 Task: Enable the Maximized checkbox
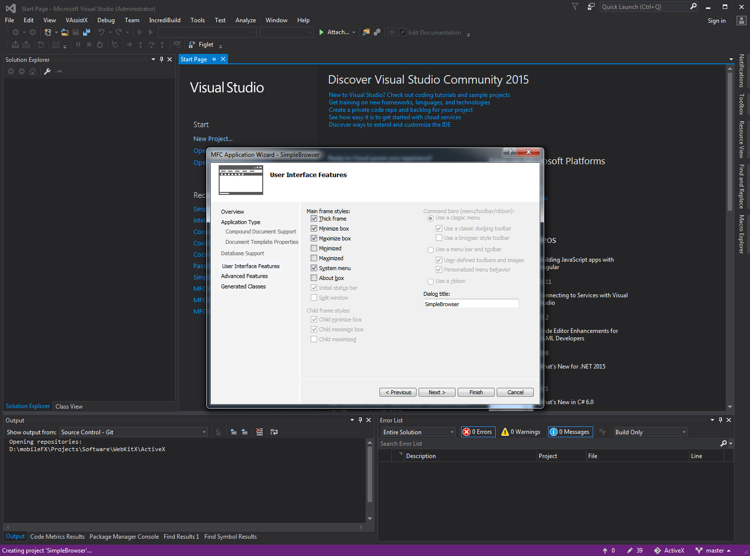tap(314, 258)
